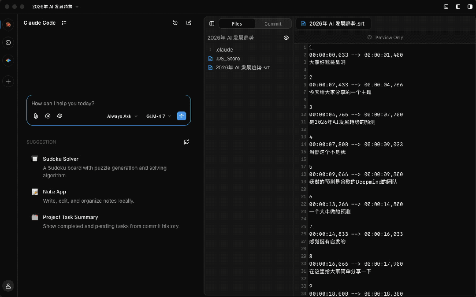
Task: Open the project name dropdown in title bar
Action: [x=55, y=7]
